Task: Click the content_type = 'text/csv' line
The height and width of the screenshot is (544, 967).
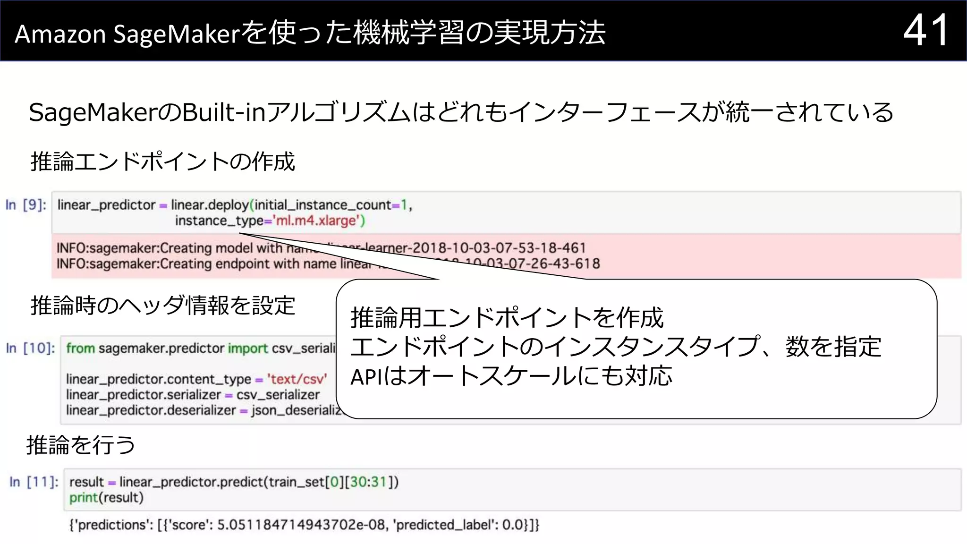Action: pos(196,379)
